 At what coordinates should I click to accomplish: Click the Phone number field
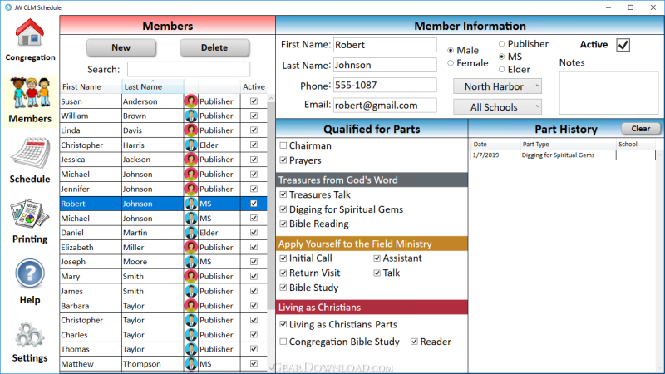pos(385,86)
